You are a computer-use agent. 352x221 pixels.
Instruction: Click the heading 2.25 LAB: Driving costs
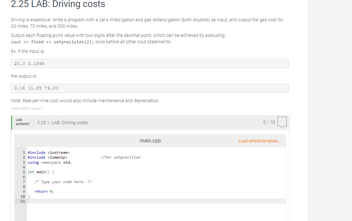click(58, 4)
